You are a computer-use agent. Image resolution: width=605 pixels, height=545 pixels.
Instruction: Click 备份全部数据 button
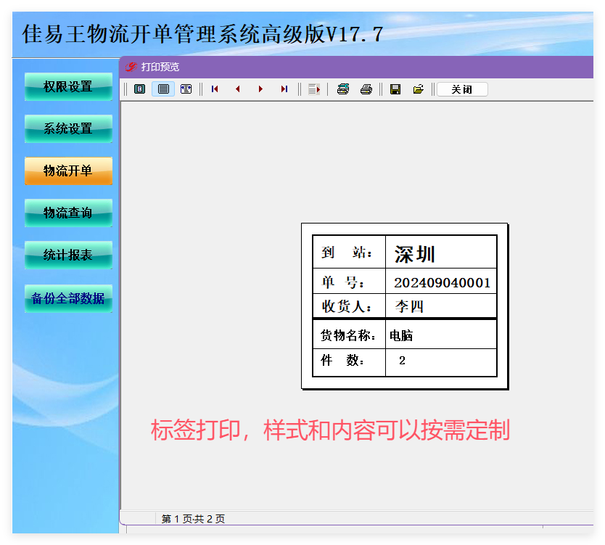(68, 298)
